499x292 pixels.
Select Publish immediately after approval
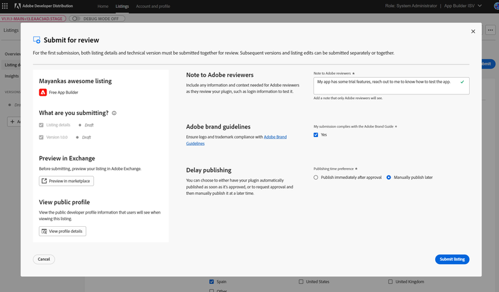coord(315,178)
